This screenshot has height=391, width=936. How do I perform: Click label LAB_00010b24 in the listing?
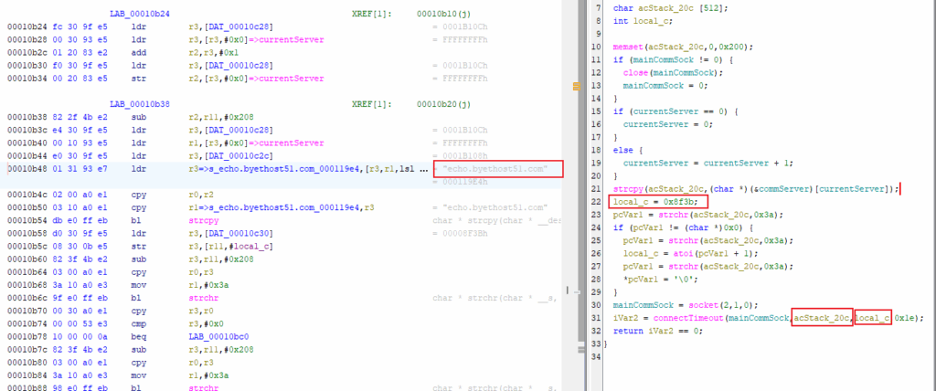point(139,14)
